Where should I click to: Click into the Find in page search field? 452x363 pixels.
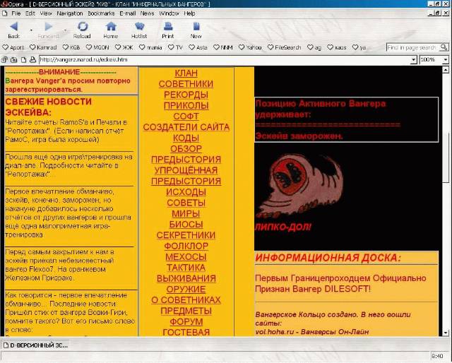413,47
